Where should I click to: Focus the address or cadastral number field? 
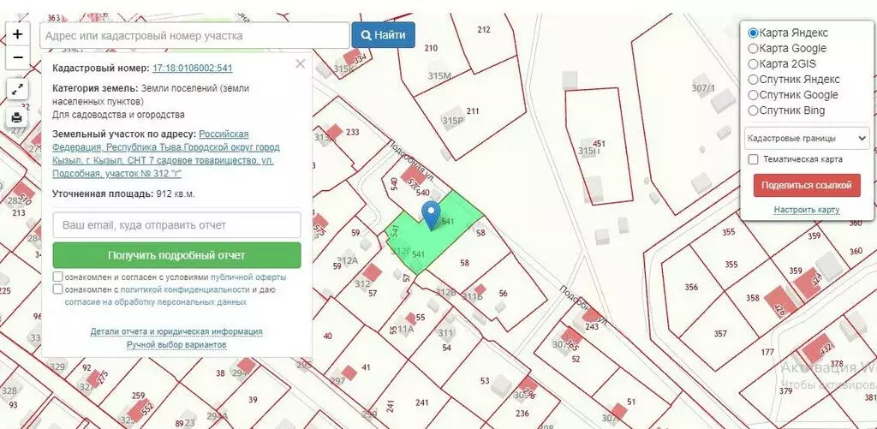coord(194,35)
